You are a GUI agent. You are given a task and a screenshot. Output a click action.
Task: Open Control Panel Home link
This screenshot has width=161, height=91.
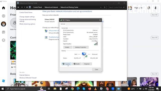(x=26, y=12)
